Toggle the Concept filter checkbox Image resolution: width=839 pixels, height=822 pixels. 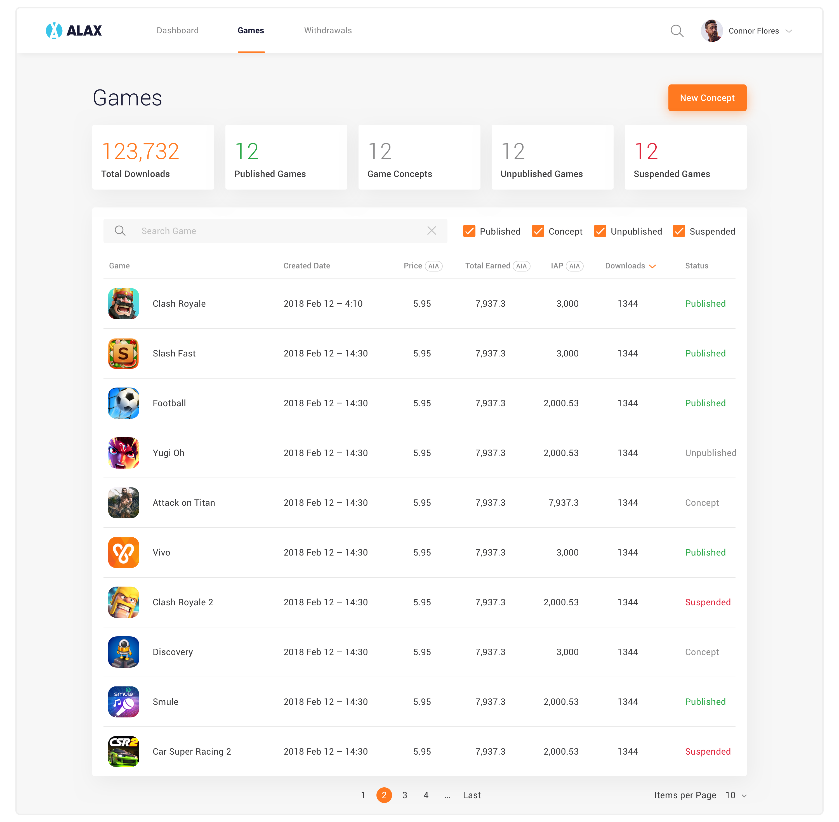coord(538,231)
